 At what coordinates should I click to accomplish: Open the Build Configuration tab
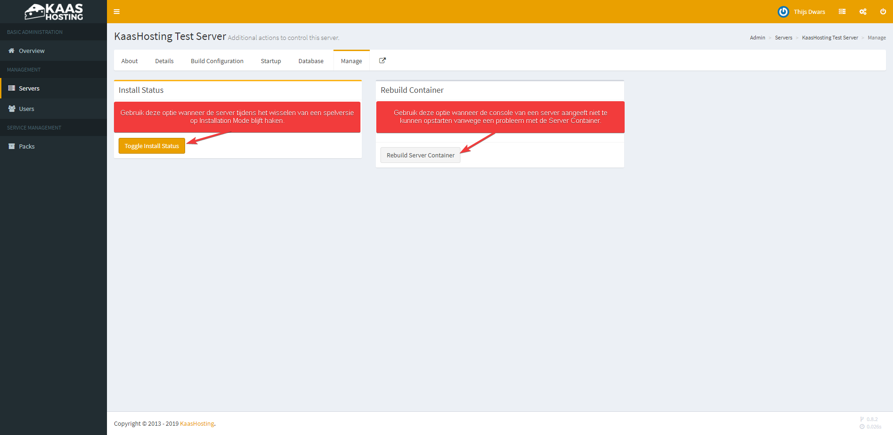point(217,61)
